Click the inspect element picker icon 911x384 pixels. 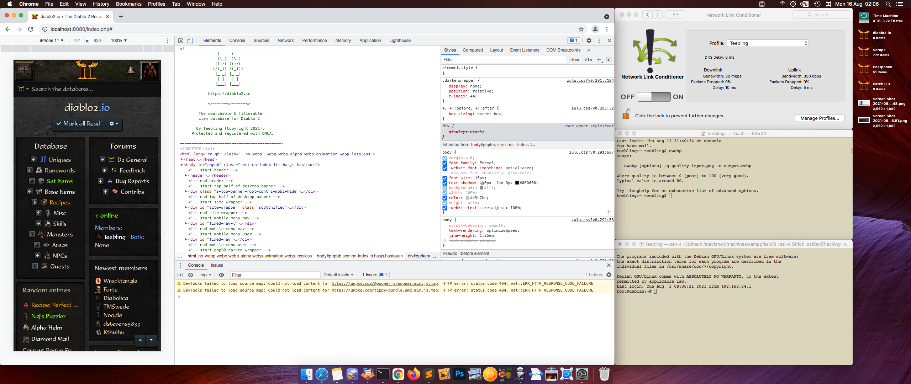(180, 41)
